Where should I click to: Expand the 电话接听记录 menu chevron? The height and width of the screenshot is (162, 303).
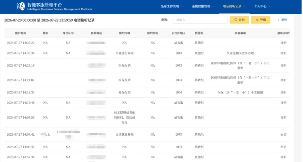[x=244, y=6]
